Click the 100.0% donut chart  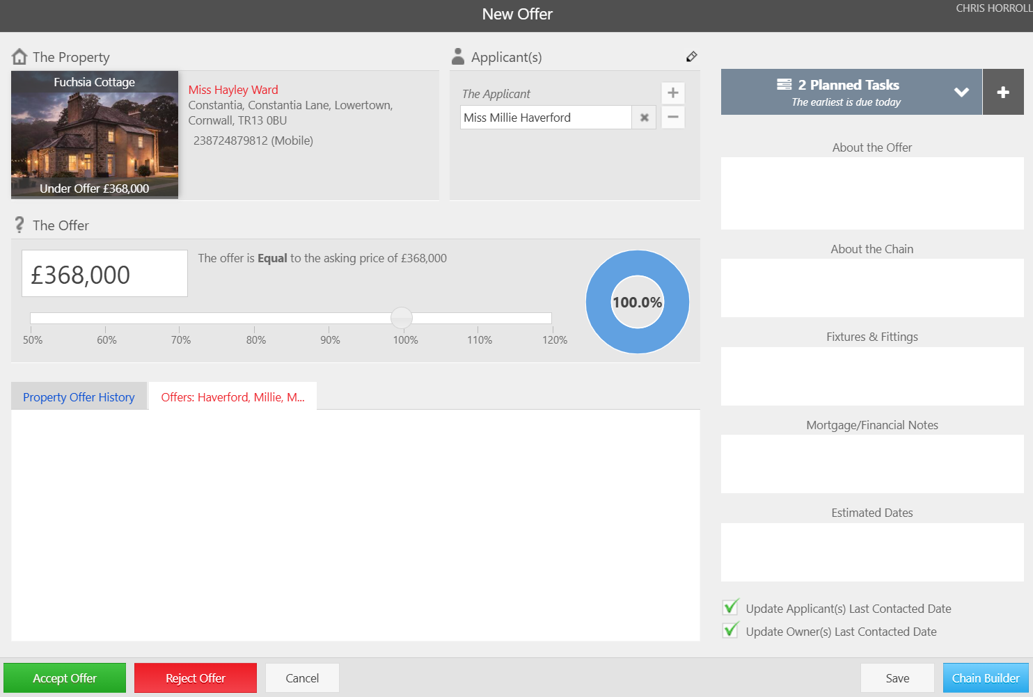638,302
